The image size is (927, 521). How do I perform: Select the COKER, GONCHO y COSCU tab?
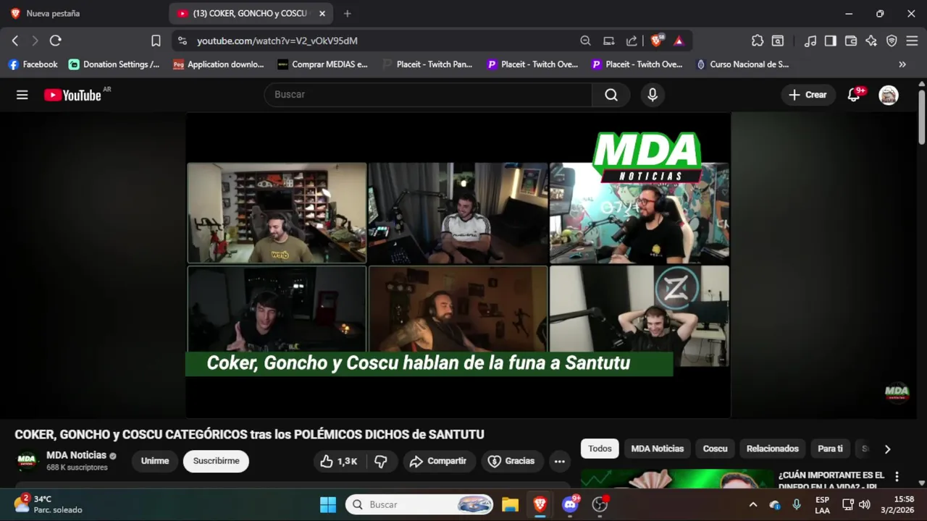[x=251, y=14]
